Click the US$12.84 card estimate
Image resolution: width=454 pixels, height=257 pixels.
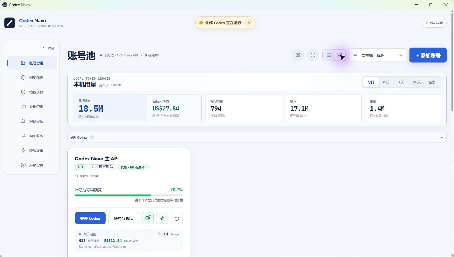point(113,241)
